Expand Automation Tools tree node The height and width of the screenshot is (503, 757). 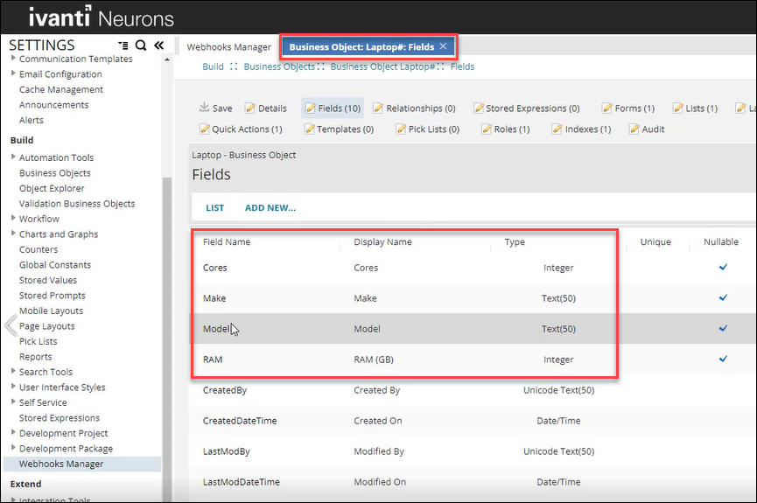coord(13,157)
